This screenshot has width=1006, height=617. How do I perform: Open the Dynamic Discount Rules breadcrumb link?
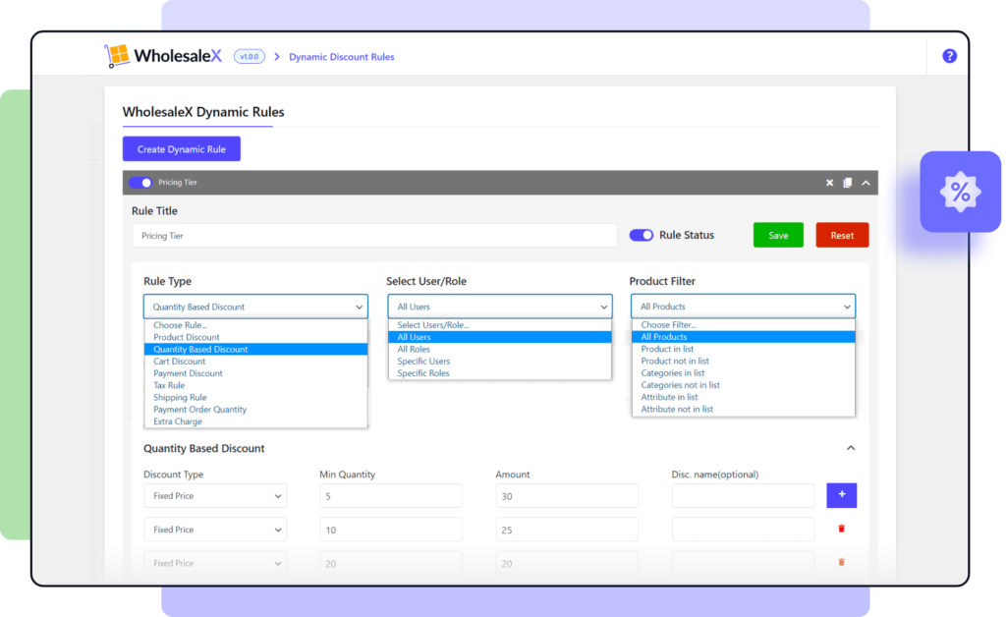coord(341,56)
